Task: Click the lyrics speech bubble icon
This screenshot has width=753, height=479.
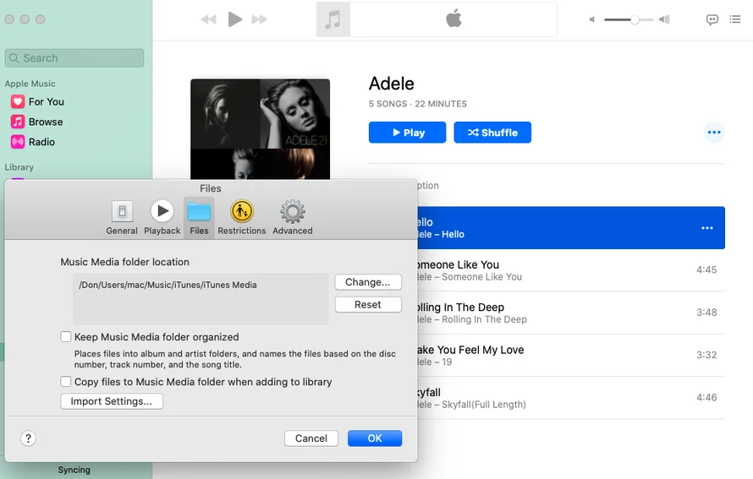Action: pos(712,19)
